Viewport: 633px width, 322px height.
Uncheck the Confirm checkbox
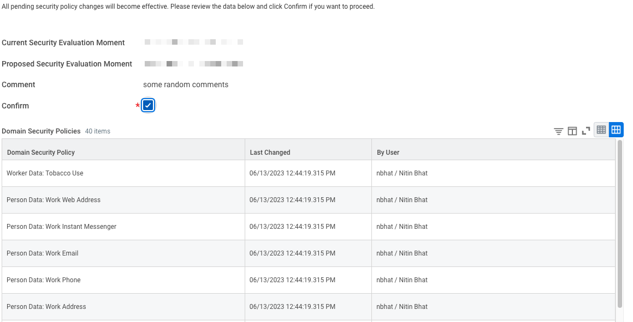(x=148, y=106)
